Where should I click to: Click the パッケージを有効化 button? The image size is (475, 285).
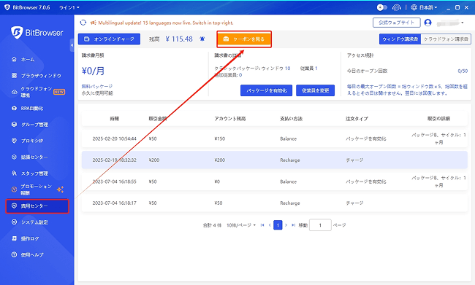pyautogui.click(x=266, y=90)
